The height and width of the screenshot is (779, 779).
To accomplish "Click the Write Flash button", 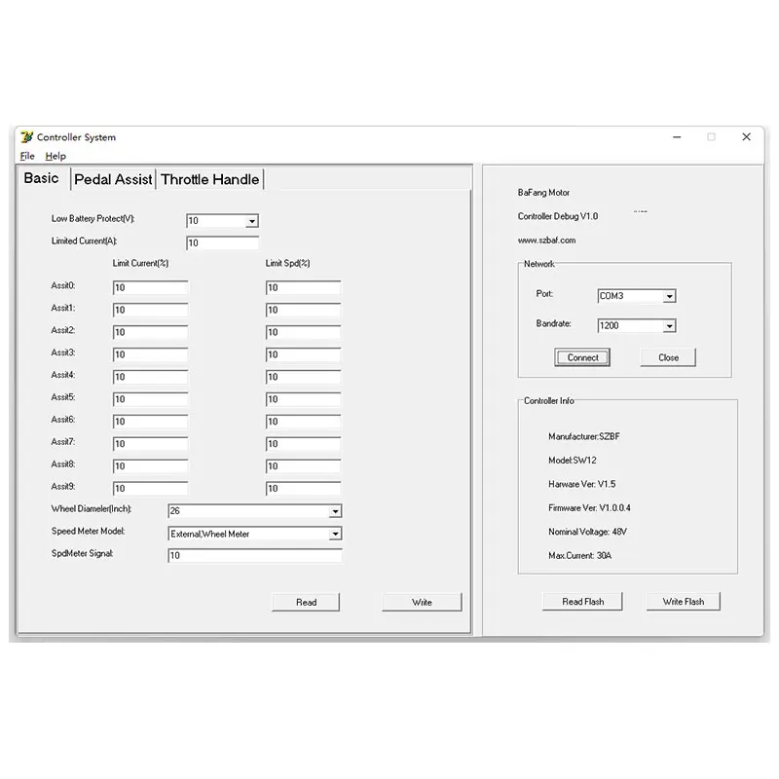I will [x=684, y=602].
